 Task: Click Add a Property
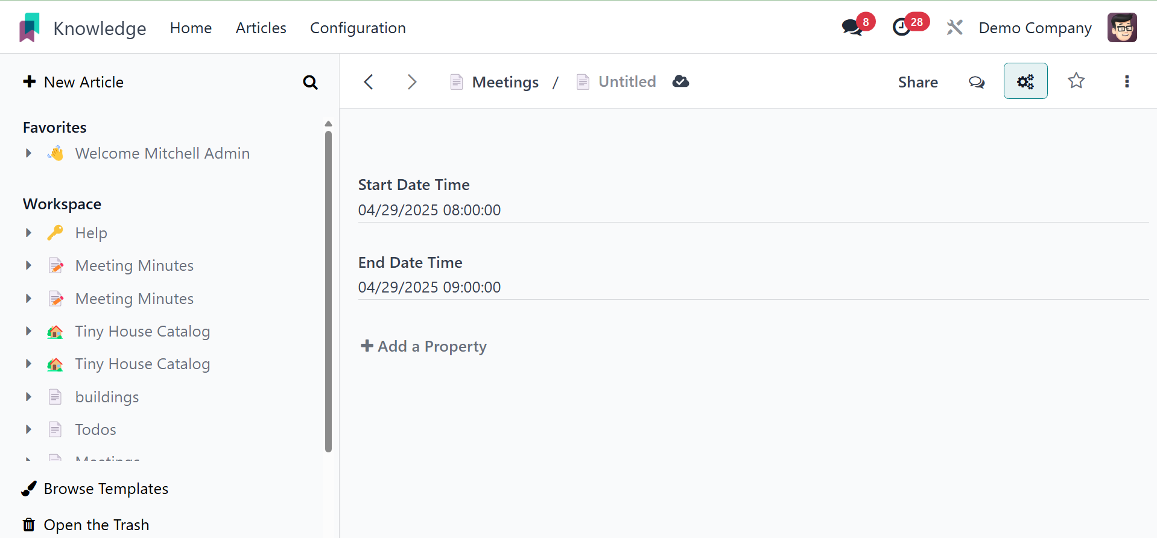click(423, 346)
